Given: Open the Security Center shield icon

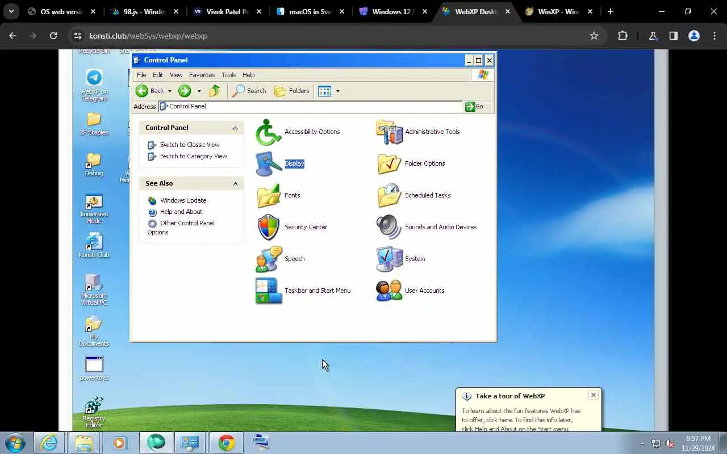Looking at the screenshot, I should click(269, 227).
